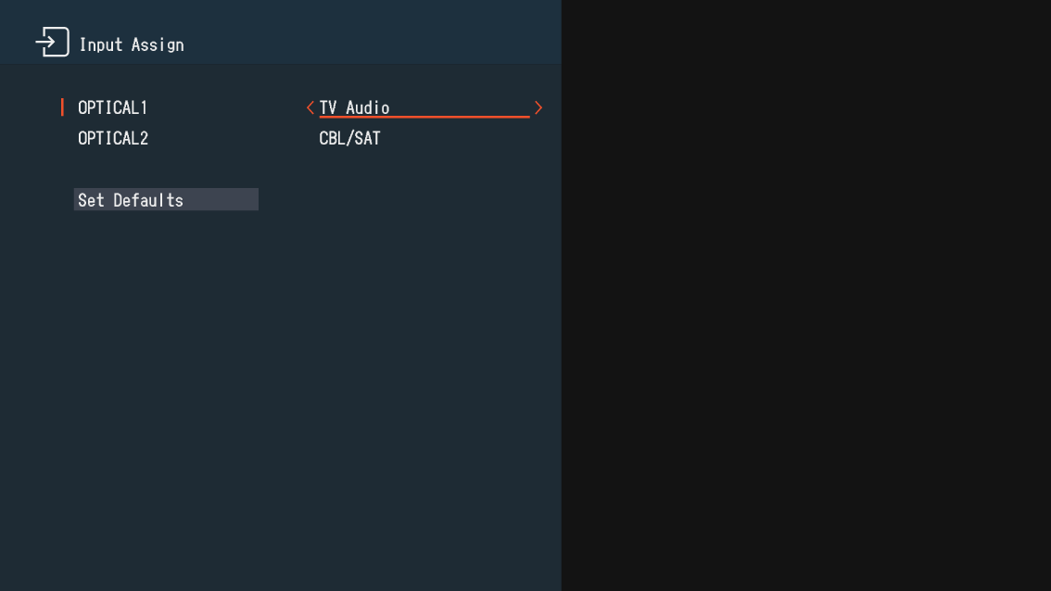The width and height of the screenshot is (1051, 591).
Task: Click the right chevron beside TV Audio
Action: click(x=538, y=107)
